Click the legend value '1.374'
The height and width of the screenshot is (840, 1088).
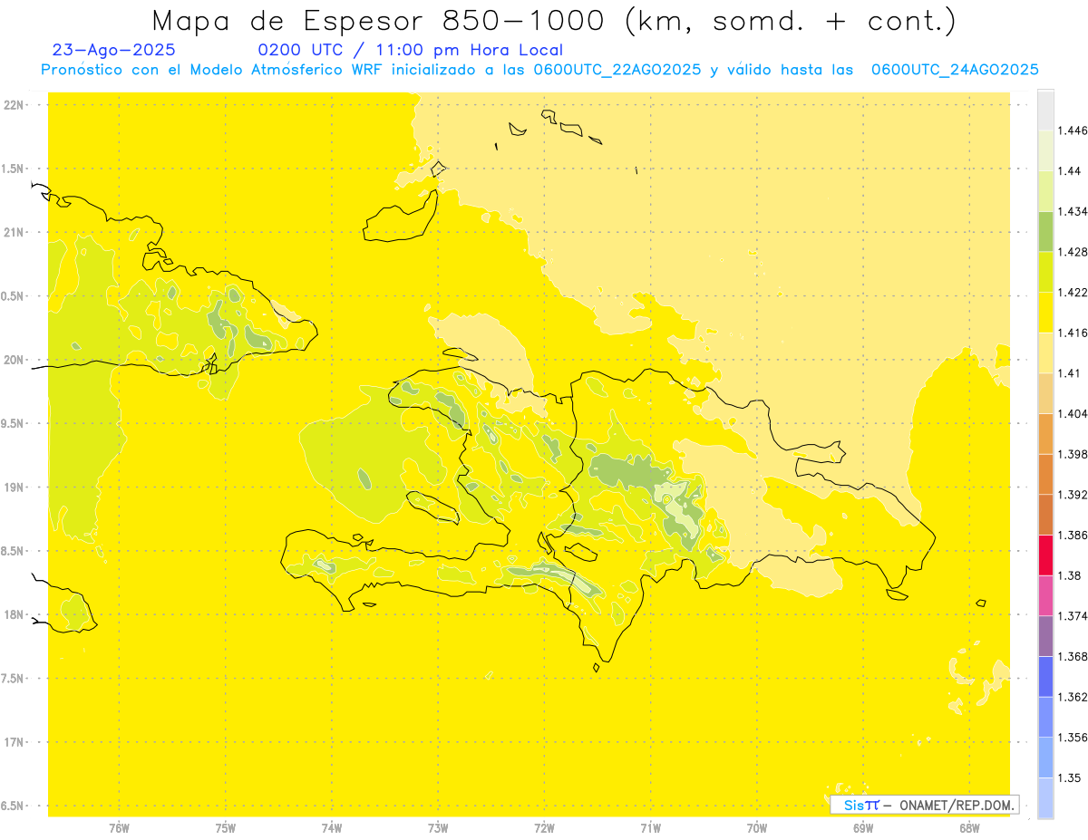(1073, 616)
